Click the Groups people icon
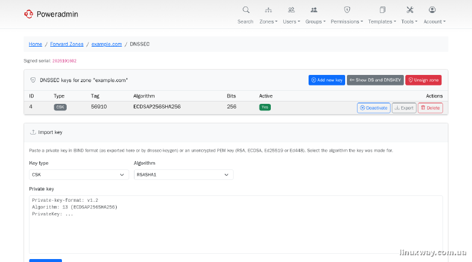The width and height of the screenshot is (472, 262). [x=314, y=10]
